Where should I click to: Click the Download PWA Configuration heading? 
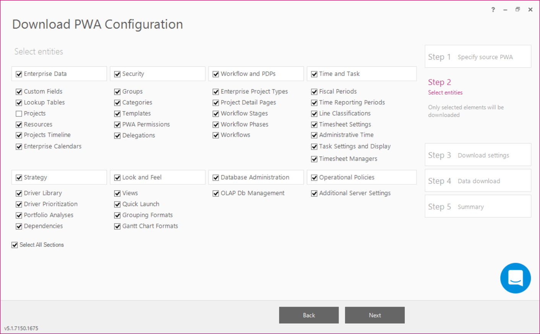click(x=97, y=24)
